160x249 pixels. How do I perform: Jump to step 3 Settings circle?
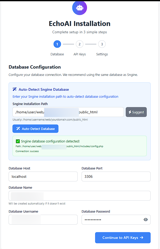tap(102, 44)
